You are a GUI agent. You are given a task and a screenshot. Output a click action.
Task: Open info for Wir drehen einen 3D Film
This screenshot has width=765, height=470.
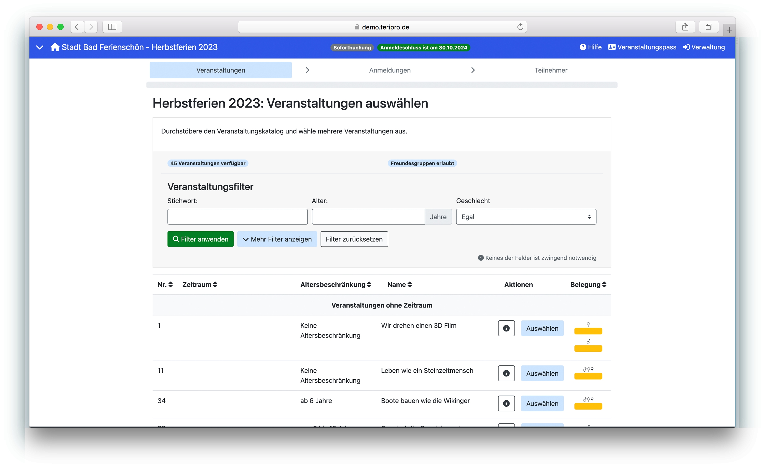[506, 328]
